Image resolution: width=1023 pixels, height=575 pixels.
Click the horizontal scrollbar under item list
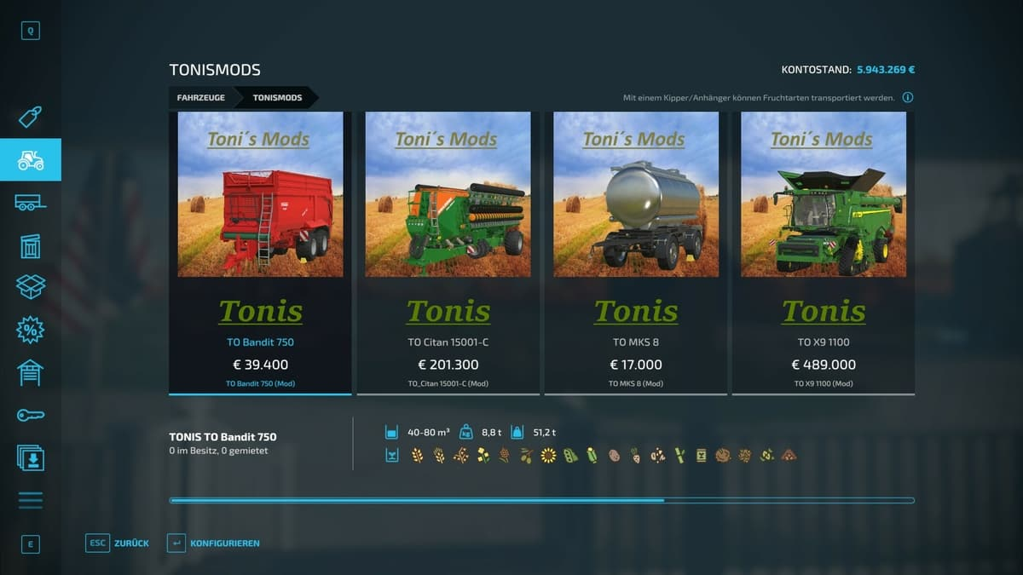click(x=542, y=501)
